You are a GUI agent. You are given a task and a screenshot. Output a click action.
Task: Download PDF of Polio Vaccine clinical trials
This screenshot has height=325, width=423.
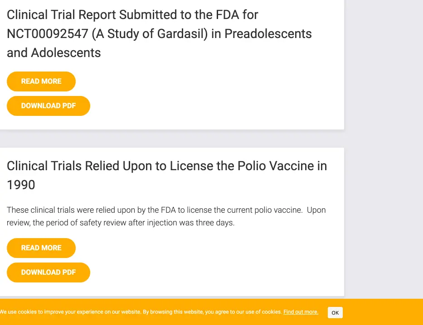pos(49,272)
